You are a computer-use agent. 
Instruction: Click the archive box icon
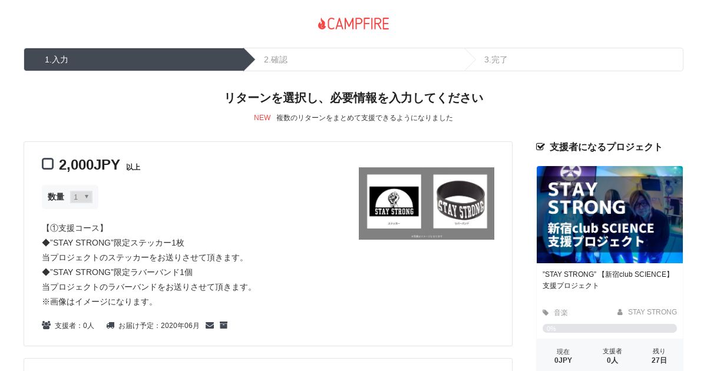click(x=223, y=325)
